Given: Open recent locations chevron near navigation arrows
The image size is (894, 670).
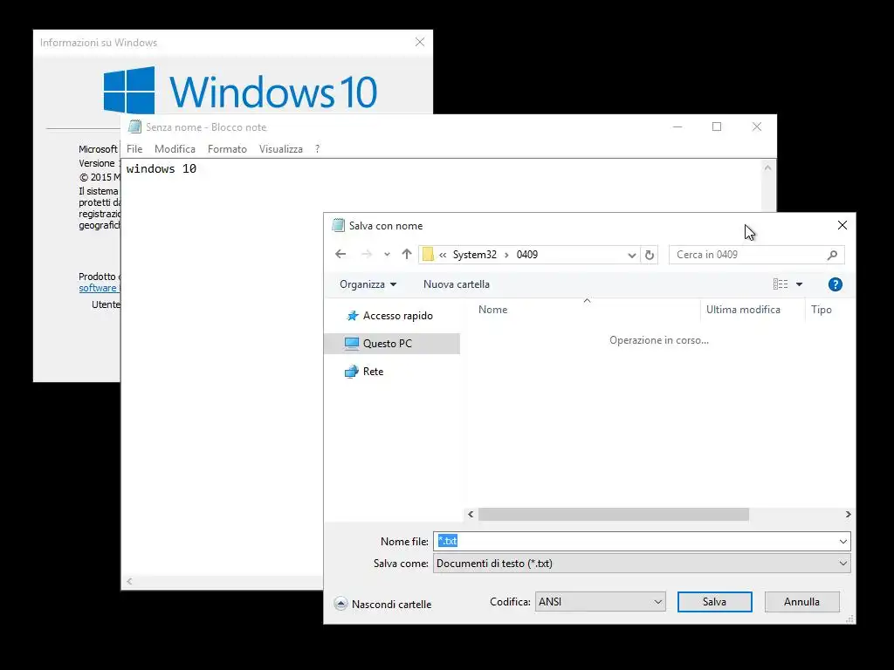Looking at the screenshot, I should tap(387, 255).
